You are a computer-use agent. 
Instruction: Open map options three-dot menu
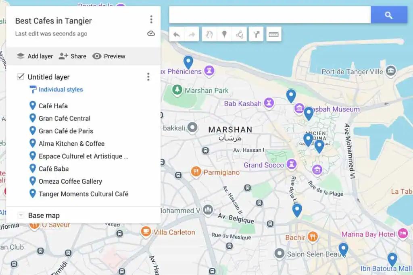(x=151, y=19)
